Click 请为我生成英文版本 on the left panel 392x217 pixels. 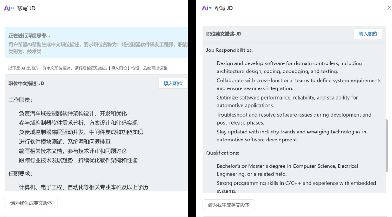click(x=31, y=203)
